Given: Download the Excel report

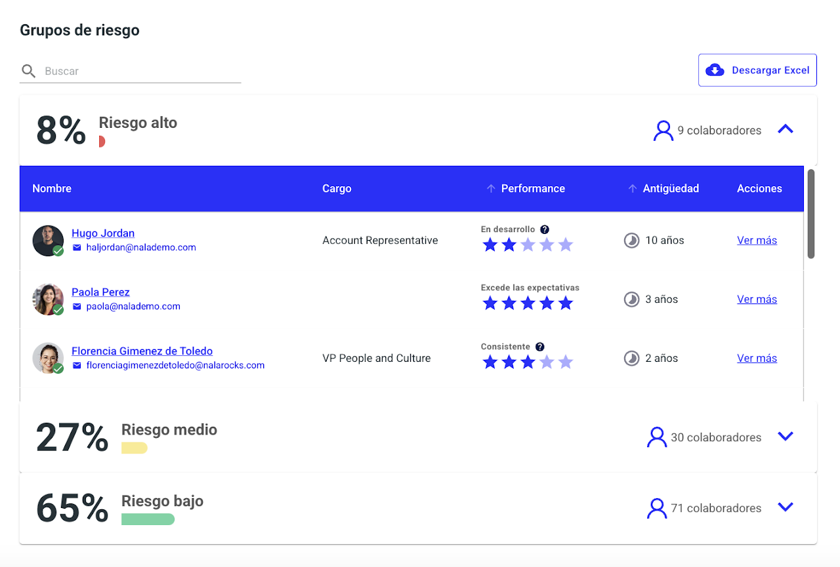Looking at the screenshot, I should [757, 70].
